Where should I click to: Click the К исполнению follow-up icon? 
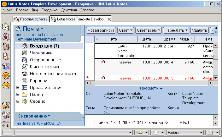[x=25, y=67]
